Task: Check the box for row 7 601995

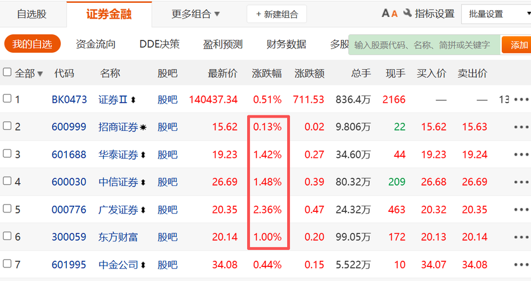Action: click(7, 263)
